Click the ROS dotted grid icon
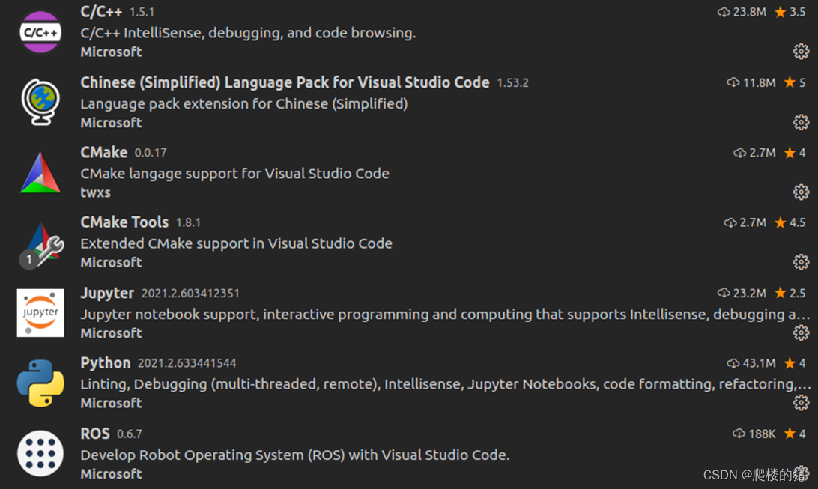818x489 pixels. (40, 453)
